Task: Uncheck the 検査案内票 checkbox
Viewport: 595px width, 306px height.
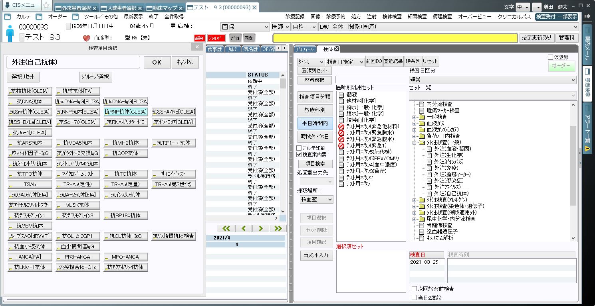Action: pos(299,154)
